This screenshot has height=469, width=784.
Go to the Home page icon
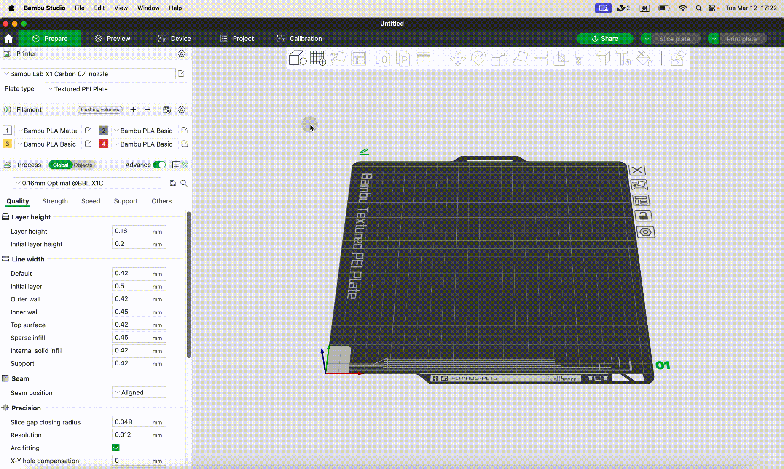tap(8, 39)
